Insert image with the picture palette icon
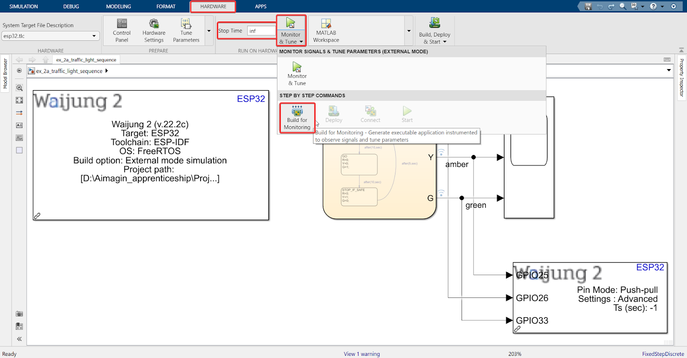 19,138
